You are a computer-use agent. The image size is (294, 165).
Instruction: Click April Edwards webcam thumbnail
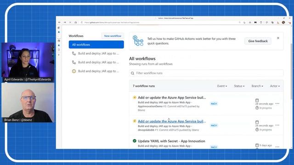tap(28, 62)
